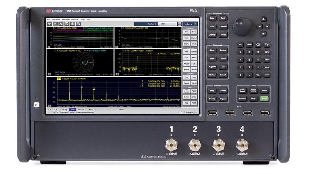
Task: Toggle the RFOn status bar indicator
Action: 56,113
